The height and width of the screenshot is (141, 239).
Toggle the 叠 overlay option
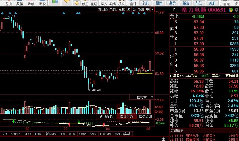click(x=129, y=9)
